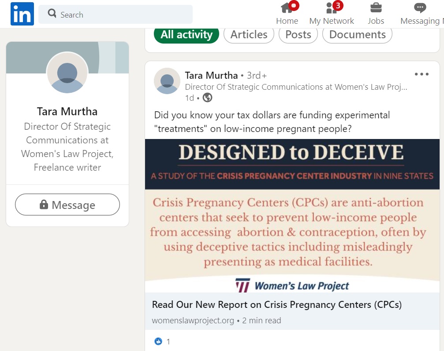Viewport: 444px width, 351px height.
Task: Open the post's three-dot options menu
Action: (x=422, y=74)
